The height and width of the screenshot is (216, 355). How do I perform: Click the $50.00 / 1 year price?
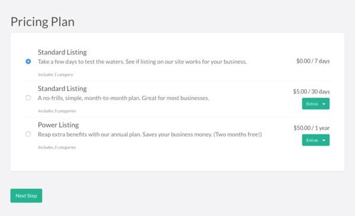(x=312, y=128)
